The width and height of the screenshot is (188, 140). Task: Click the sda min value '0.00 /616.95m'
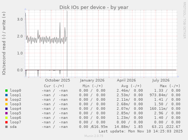[x=93, y=127]
